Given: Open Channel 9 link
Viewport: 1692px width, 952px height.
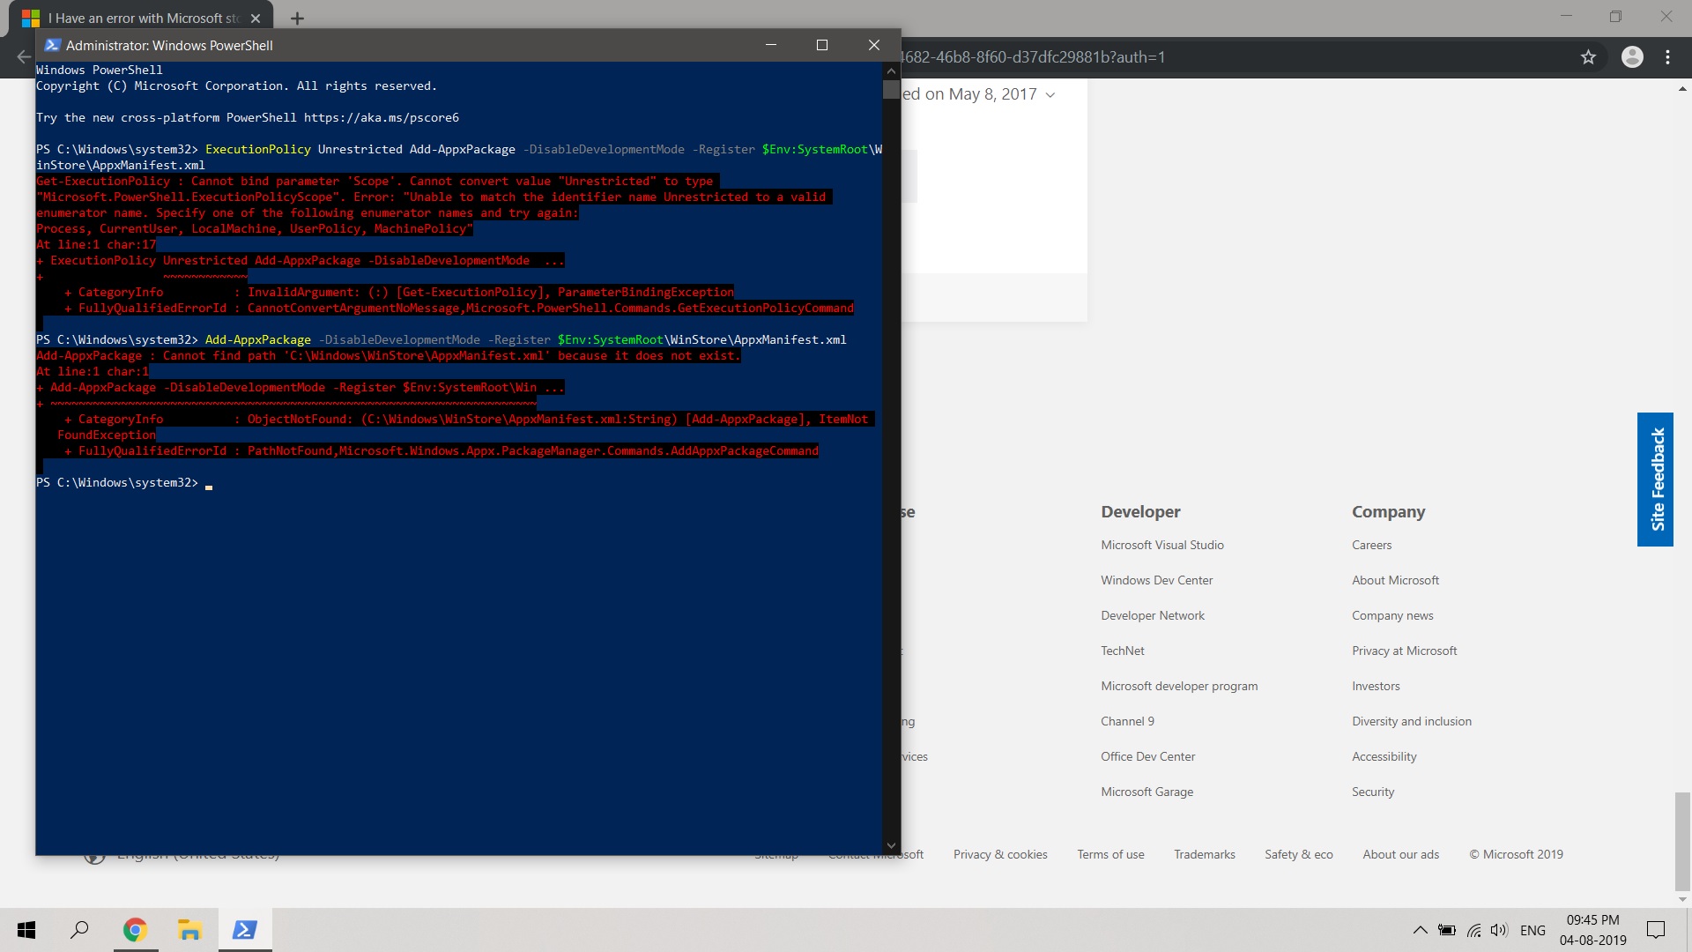Looking at the screenshot, I should (1127, 721).
